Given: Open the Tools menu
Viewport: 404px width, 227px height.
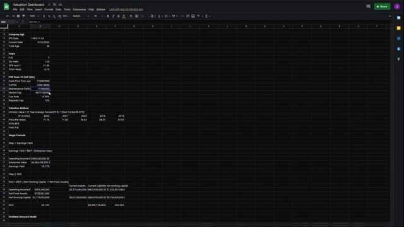Looking at the screenshot, I should (67, 9).
